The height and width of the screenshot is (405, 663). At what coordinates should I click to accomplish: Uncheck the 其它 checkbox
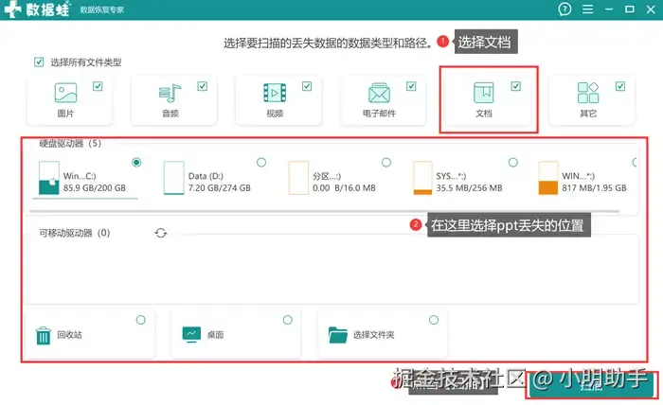coord(619,86)
